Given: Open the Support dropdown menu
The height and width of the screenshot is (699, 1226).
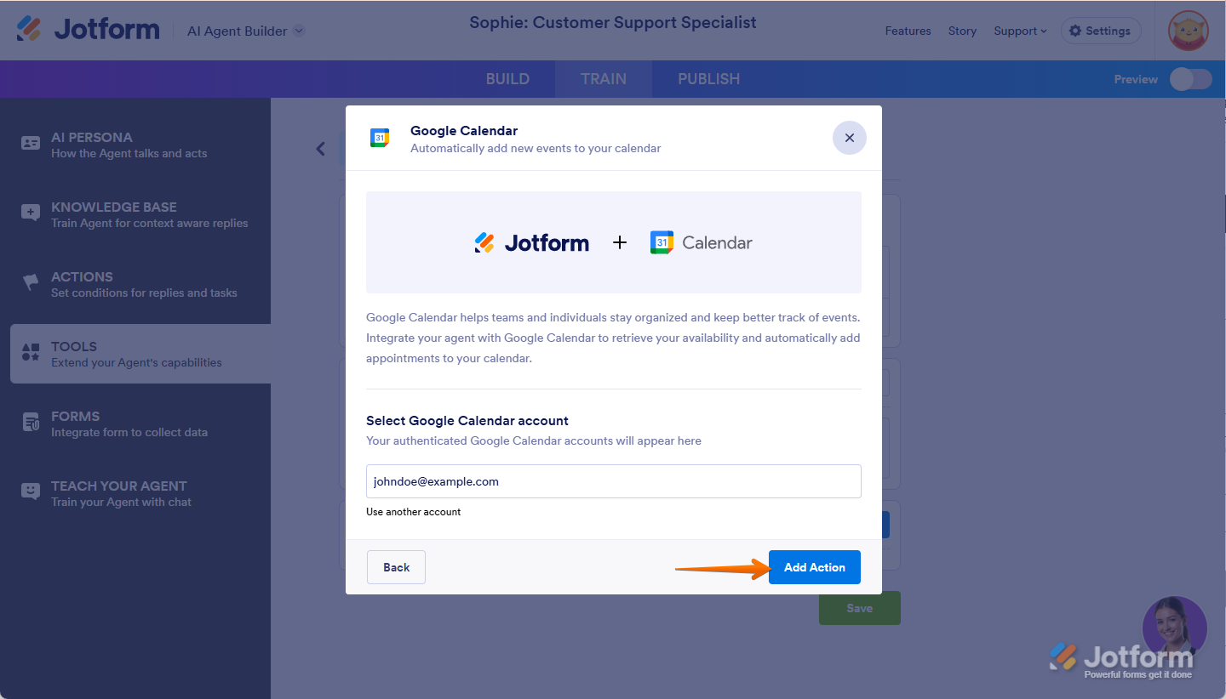Looking at the screenshot, I should 1020,31.
